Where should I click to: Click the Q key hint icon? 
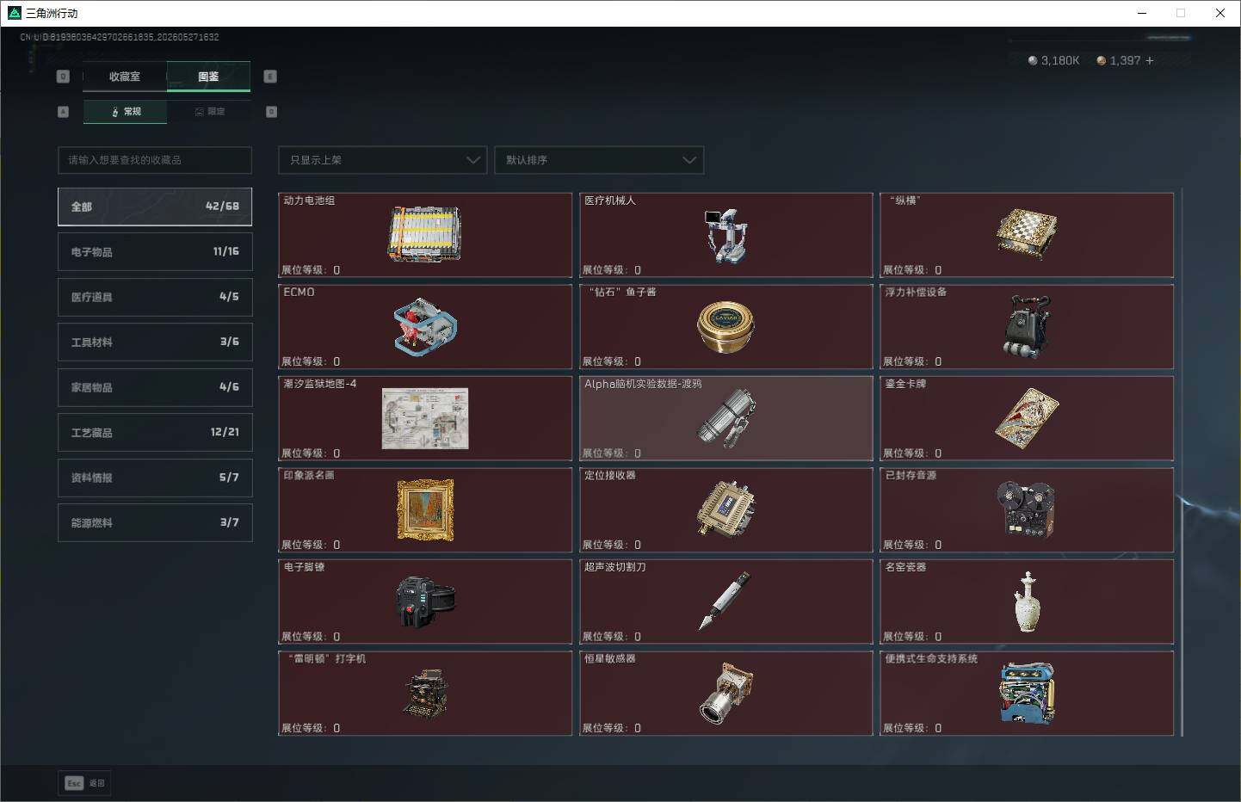(x=63, y=77)
